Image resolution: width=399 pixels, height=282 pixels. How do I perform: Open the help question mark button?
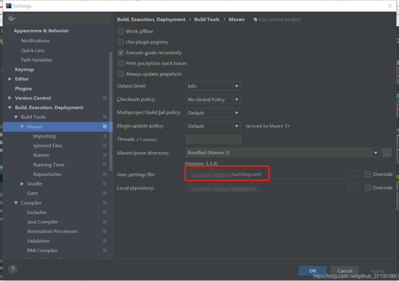(x=13, y=269)
